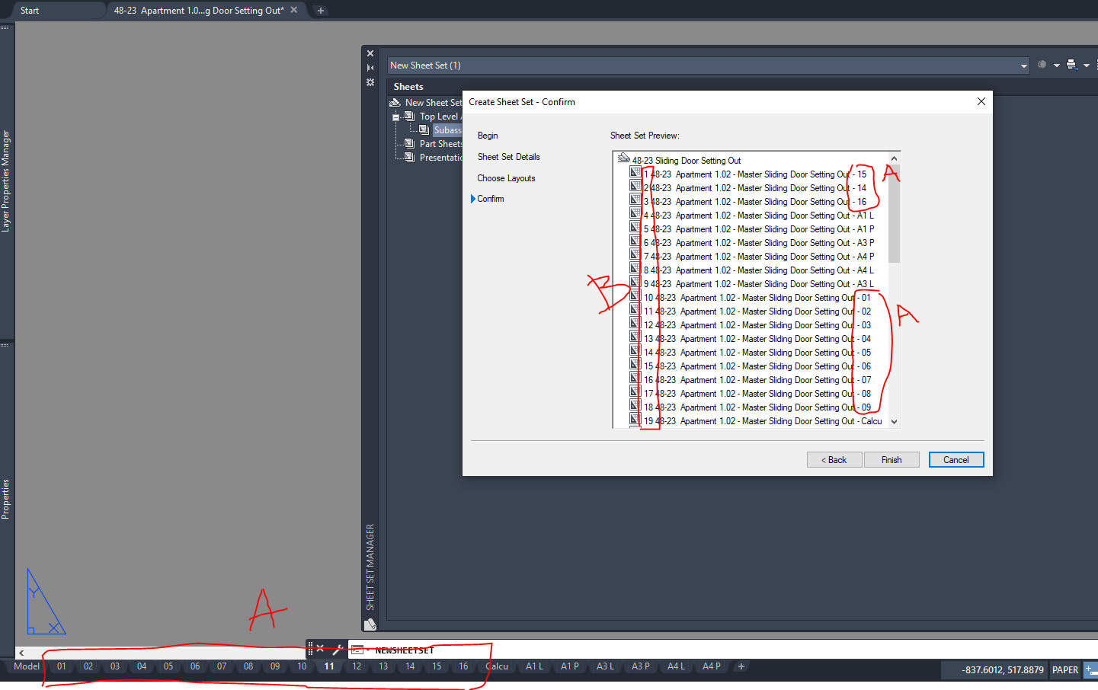1098x690 pixels.
Task: Collapse the Top Level node in the Sheets tree
Action: coord(395,116)
